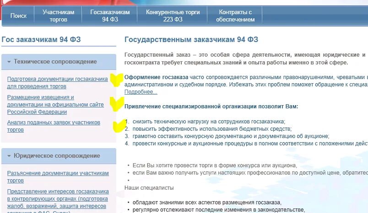Open link Разъяснение документации участникам торгов
Viewport: 368px width, 213px height.
[58, 177]
